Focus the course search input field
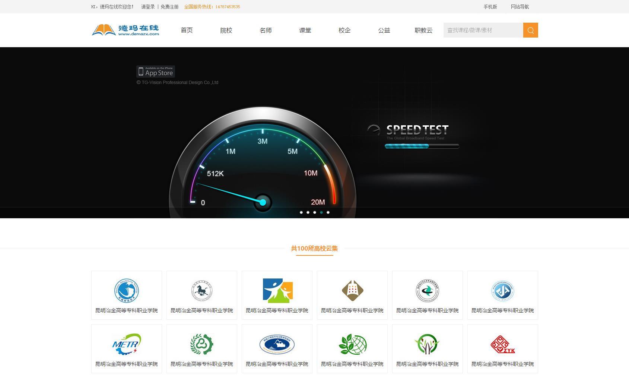Screen dimensions: 629x377 click(483, 30)
